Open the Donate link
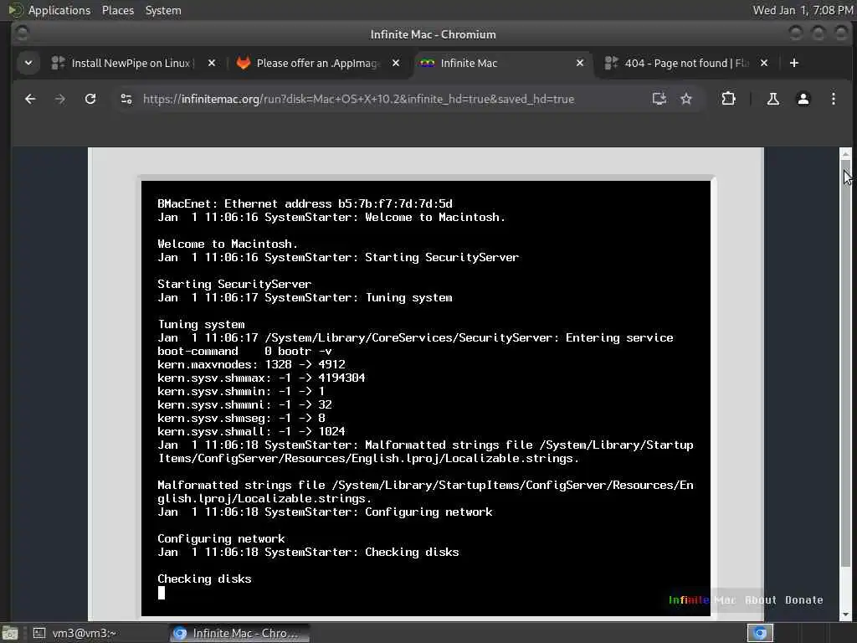 pyautogui.click(x=803, y=599)
